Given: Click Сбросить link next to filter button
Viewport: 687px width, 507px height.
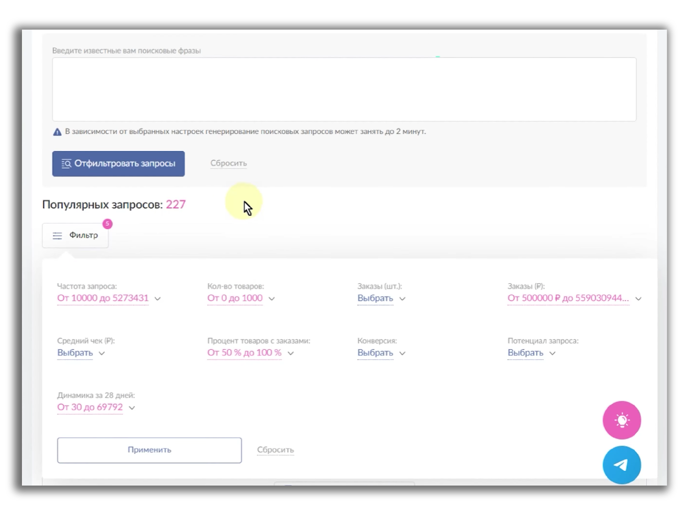Looking at the screenshot, I should (x=228, y=163).
